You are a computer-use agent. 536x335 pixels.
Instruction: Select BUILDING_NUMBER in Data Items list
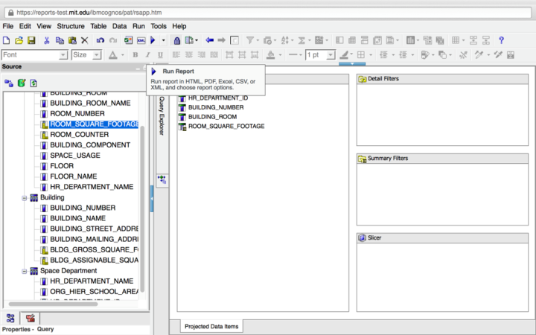click(x=214, y=107)
